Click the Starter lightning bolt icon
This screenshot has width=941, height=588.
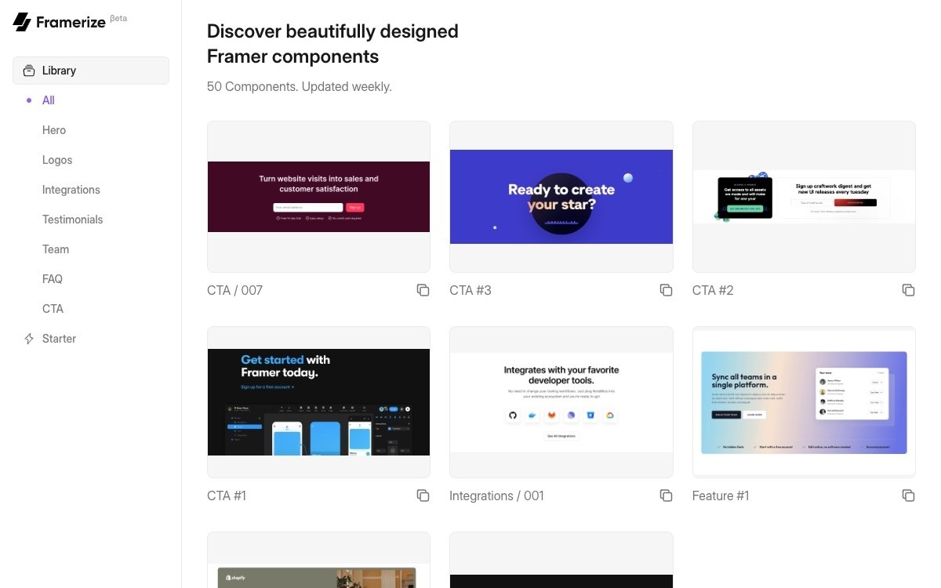(28, 339)
